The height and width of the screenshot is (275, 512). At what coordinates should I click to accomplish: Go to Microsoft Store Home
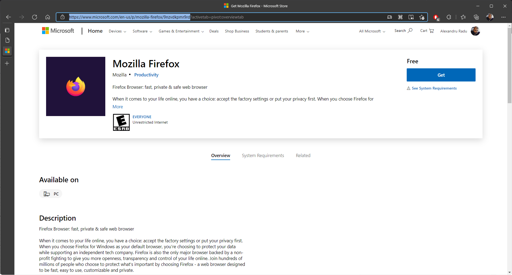(x=95, y=31)
